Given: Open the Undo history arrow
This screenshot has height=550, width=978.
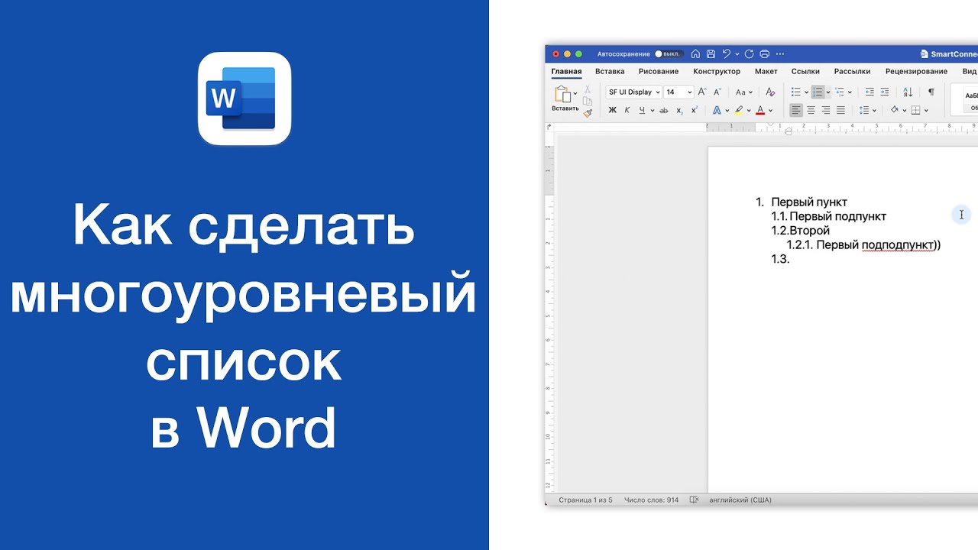Looking at the screenshot, I should (x=737, y=54).
